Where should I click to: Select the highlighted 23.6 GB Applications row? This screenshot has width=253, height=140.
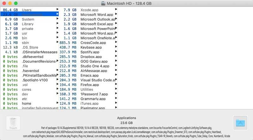pos(29,14)
